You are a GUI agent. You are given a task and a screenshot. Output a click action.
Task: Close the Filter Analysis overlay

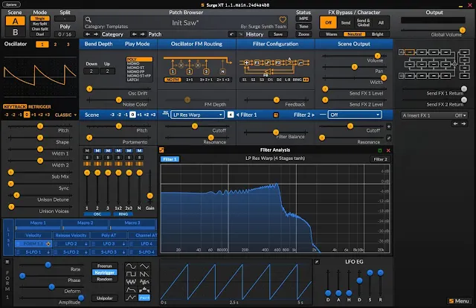pos(388,151)
